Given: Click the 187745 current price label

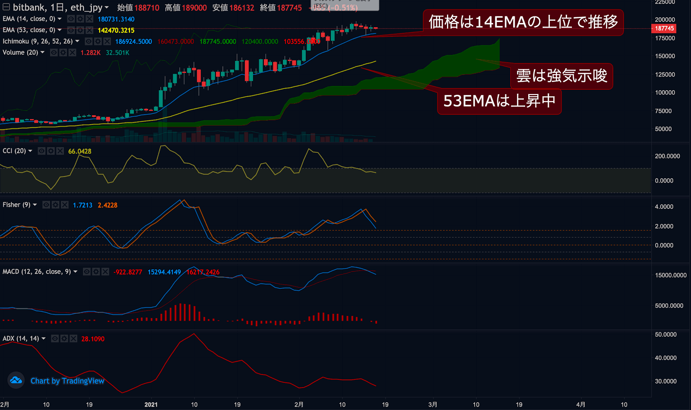Looking at the screenshot, I should click(x=664, y=28).
